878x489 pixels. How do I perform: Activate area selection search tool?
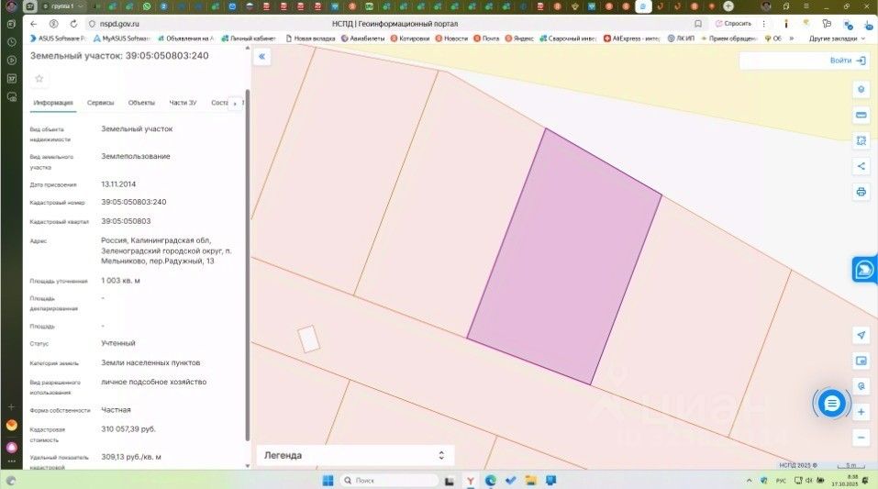click(861, 140)
